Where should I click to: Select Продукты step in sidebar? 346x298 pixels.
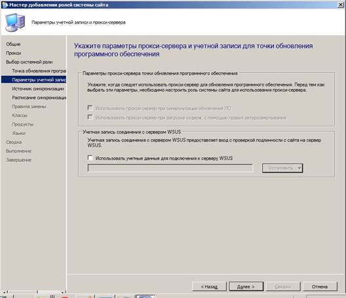(23, 124)
